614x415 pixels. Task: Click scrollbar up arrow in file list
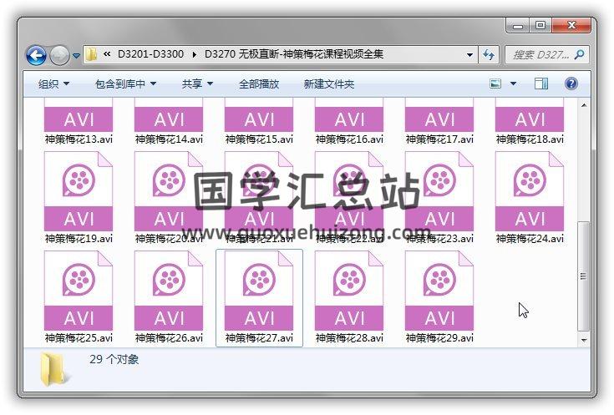click(x=584, y=105)
